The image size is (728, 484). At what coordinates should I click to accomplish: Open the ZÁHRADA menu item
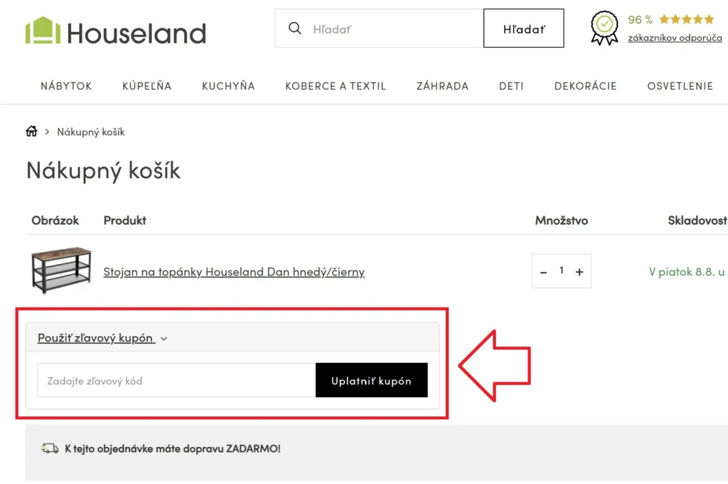(442, 86)
